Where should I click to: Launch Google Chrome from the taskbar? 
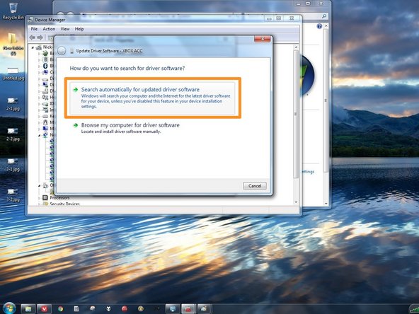(60, 309)
